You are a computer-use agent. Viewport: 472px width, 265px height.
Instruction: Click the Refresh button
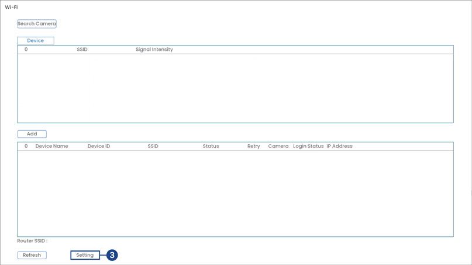[32, 255]
